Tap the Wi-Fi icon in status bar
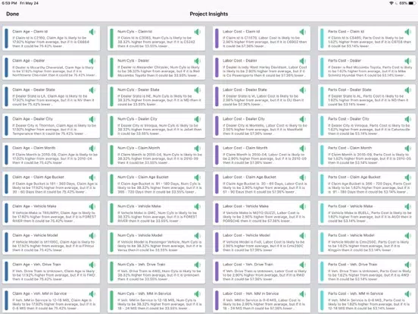Image resolution: width=418 pixels, height=314 pixels. (391, 3)
